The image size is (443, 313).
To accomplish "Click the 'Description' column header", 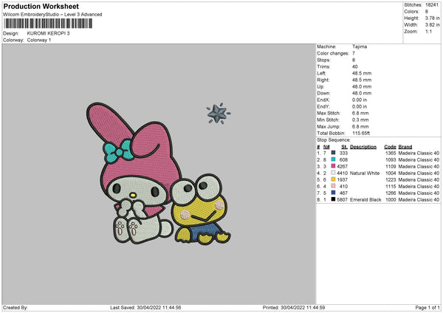I will pyautogui.click(x=363, y=147).
